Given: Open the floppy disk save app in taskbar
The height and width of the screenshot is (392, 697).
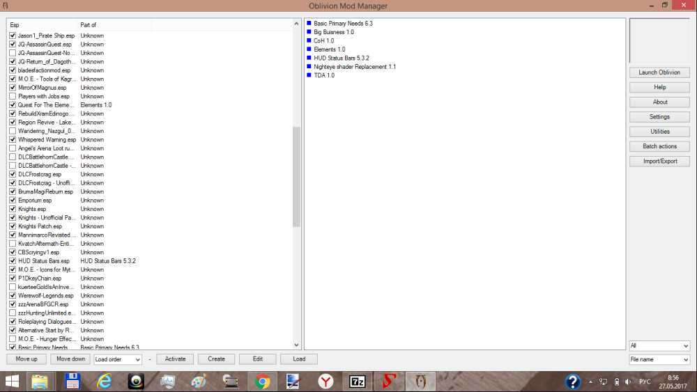Looking at the screenshot, I should click(72, 382).
